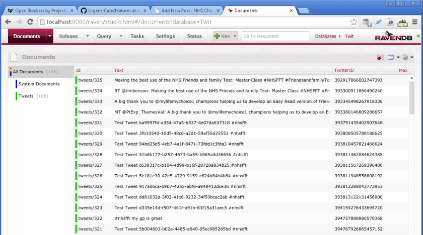
Task: Select Tweets collection in sidebar
Action: [x=26, y=96]
